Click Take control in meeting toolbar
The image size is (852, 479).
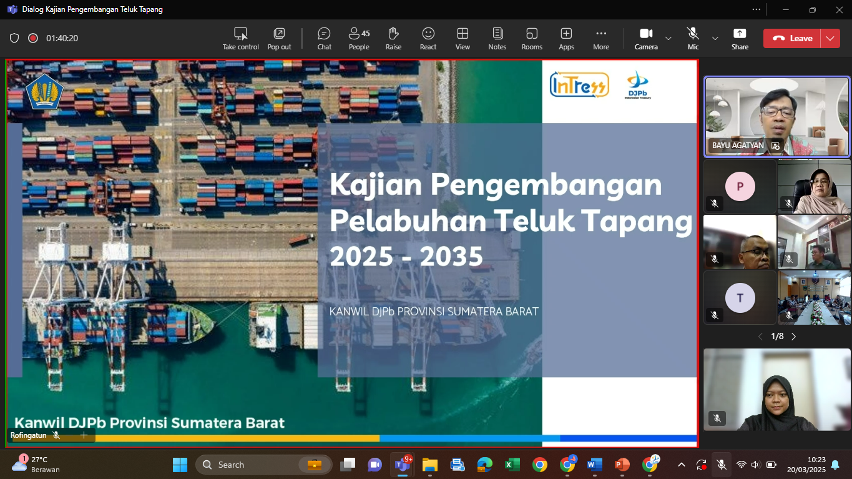pyautogui.click(x=240, y=38)
